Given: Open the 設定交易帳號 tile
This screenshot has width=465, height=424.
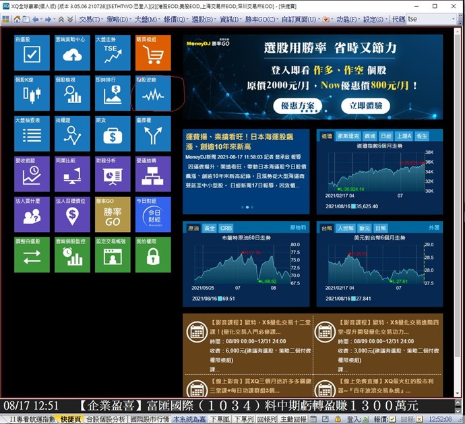Looking at the screenshot, I should coord(113,255).
